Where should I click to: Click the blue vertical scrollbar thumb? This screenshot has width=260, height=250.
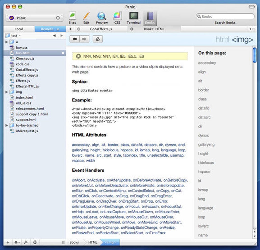255,55
